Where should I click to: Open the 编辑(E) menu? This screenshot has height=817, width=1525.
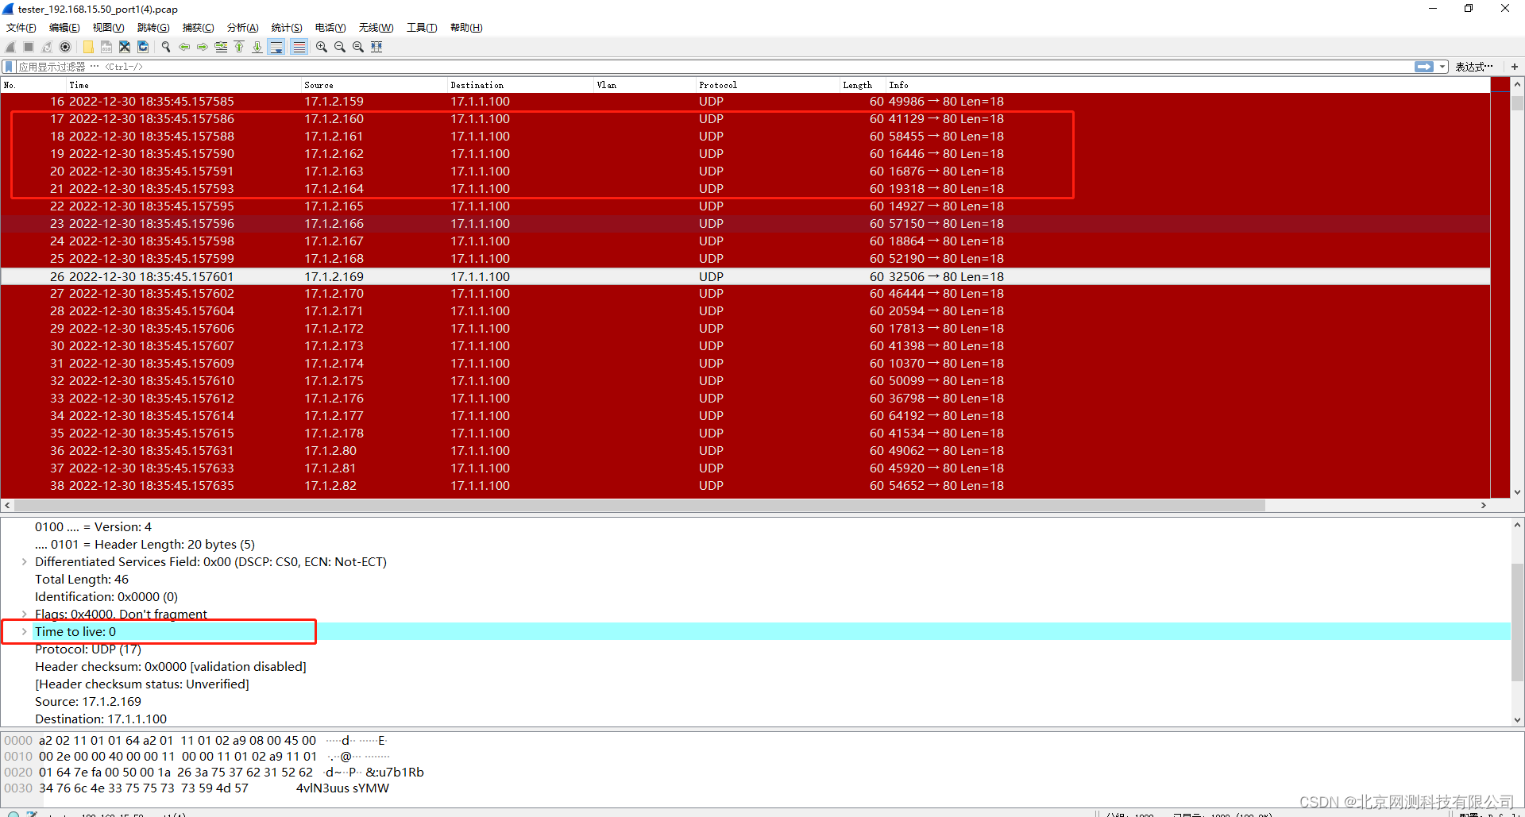pyautogui.click(x=64, y=28)
